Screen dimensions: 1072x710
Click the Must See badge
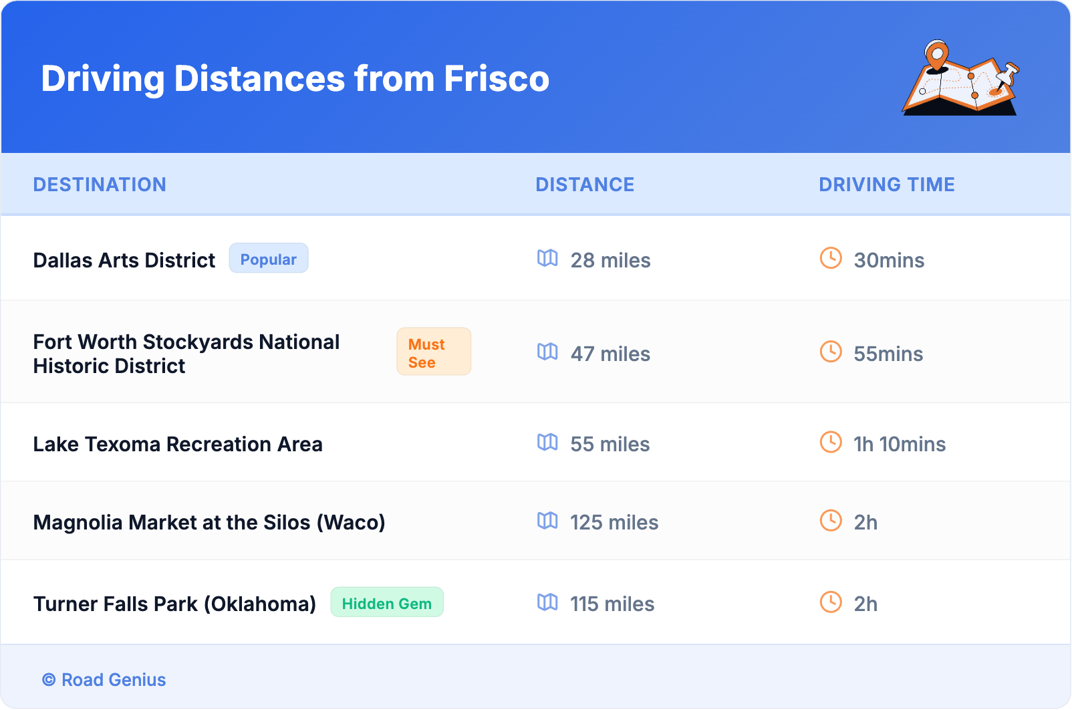[x=434, y=352]
